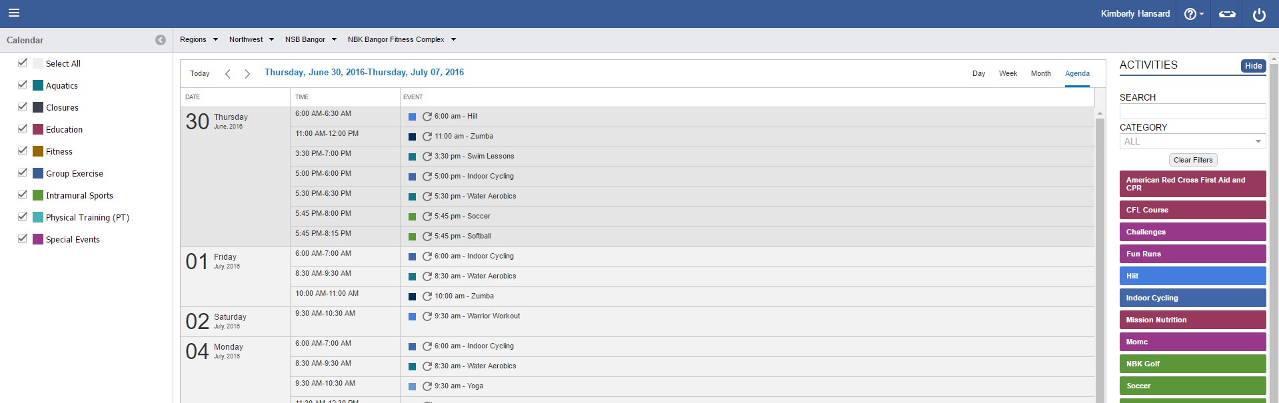Click the Clear Filters button

pyautogui.click(x=1192, y=160)
